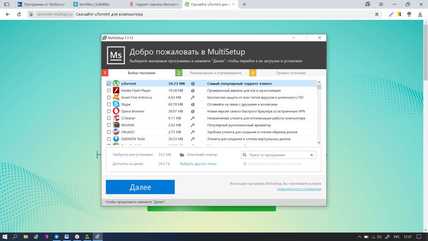The height and width of the screenshot is (241, 428).
Task: Open 'лицензионного соглашения' link
Action: pos(299,189)
